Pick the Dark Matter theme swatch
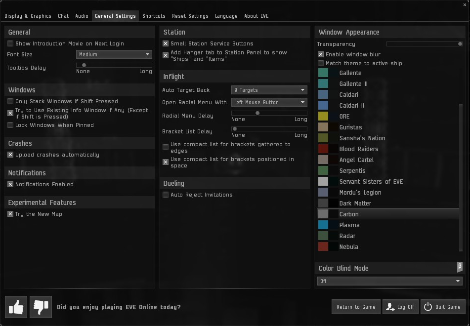Image resolution: width=470 pixels, height=326 pixels. pyautogui.click(x=323, y=203)
